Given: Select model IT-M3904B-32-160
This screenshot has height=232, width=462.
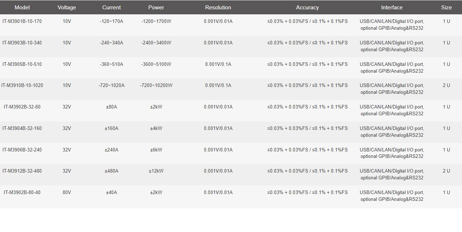Looking at the screenshot, I should 22,128.
